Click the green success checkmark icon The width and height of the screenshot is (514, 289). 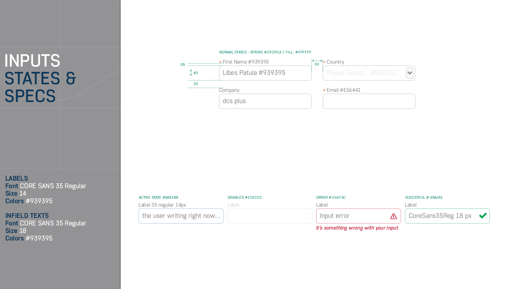[483, 216]
